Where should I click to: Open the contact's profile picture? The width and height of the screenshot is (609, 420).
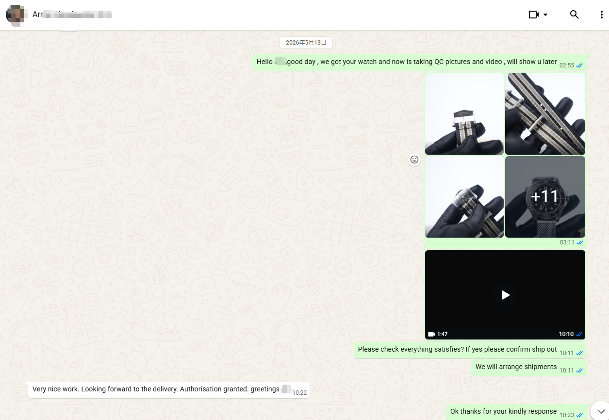[16, 15]
